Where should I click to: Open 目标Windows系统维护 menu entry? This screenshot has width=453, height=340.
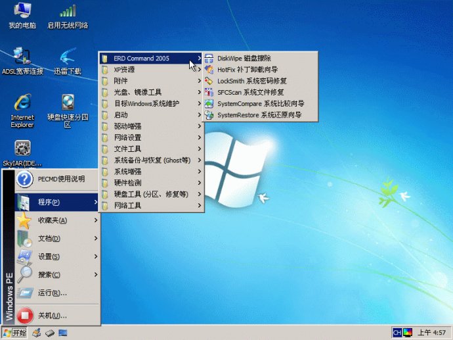pyautogui.click(x=152, y=104)
